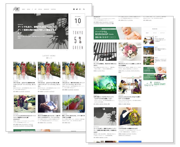Click the search magnifier icon
This screenshot has height=147, width=180.
pyautogui.click(x=84, y=9)
